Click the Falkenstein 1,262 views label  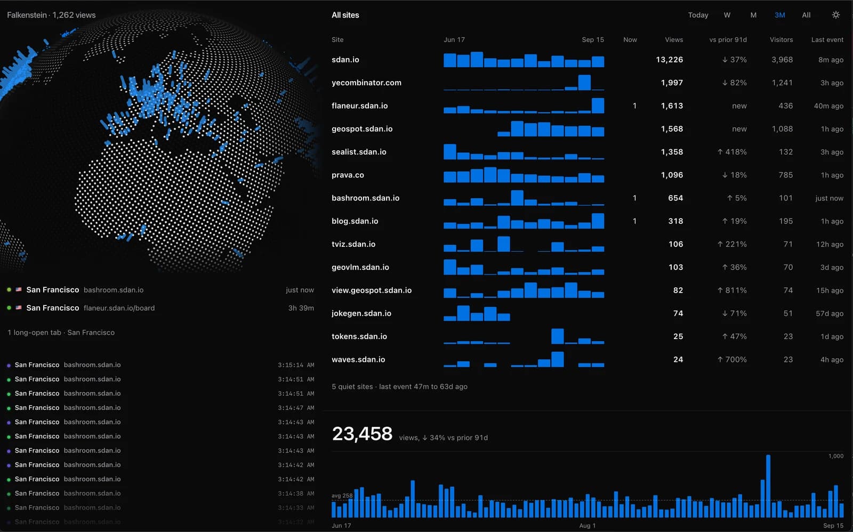(x=51, y=15)
